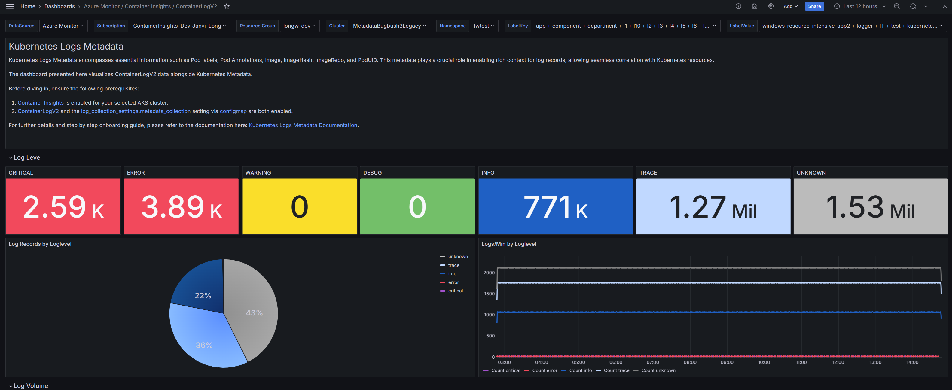This screenshot has width=952, height=390.
Task: Go to Home via breadcrumb
Action: click(27, 6)
